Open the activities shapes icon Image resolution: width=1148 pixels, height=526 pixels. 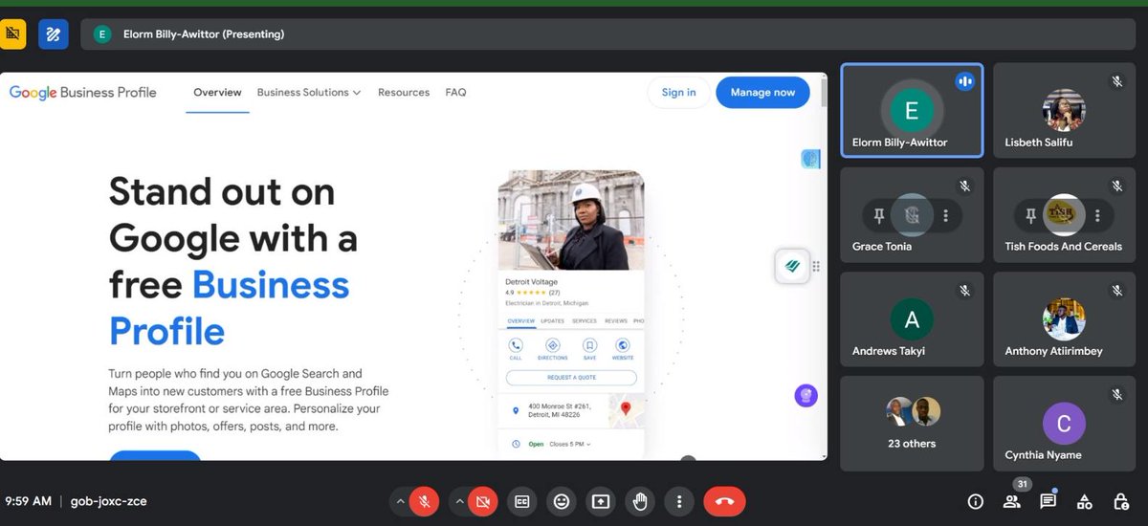click(1085, 501)
